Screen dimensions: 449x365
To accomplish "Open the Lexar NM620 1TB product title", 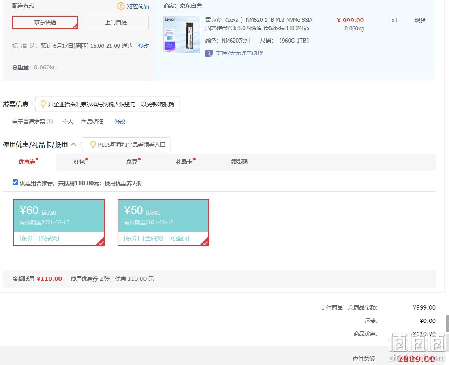I will pyautogui.click(x=258, y=24).
